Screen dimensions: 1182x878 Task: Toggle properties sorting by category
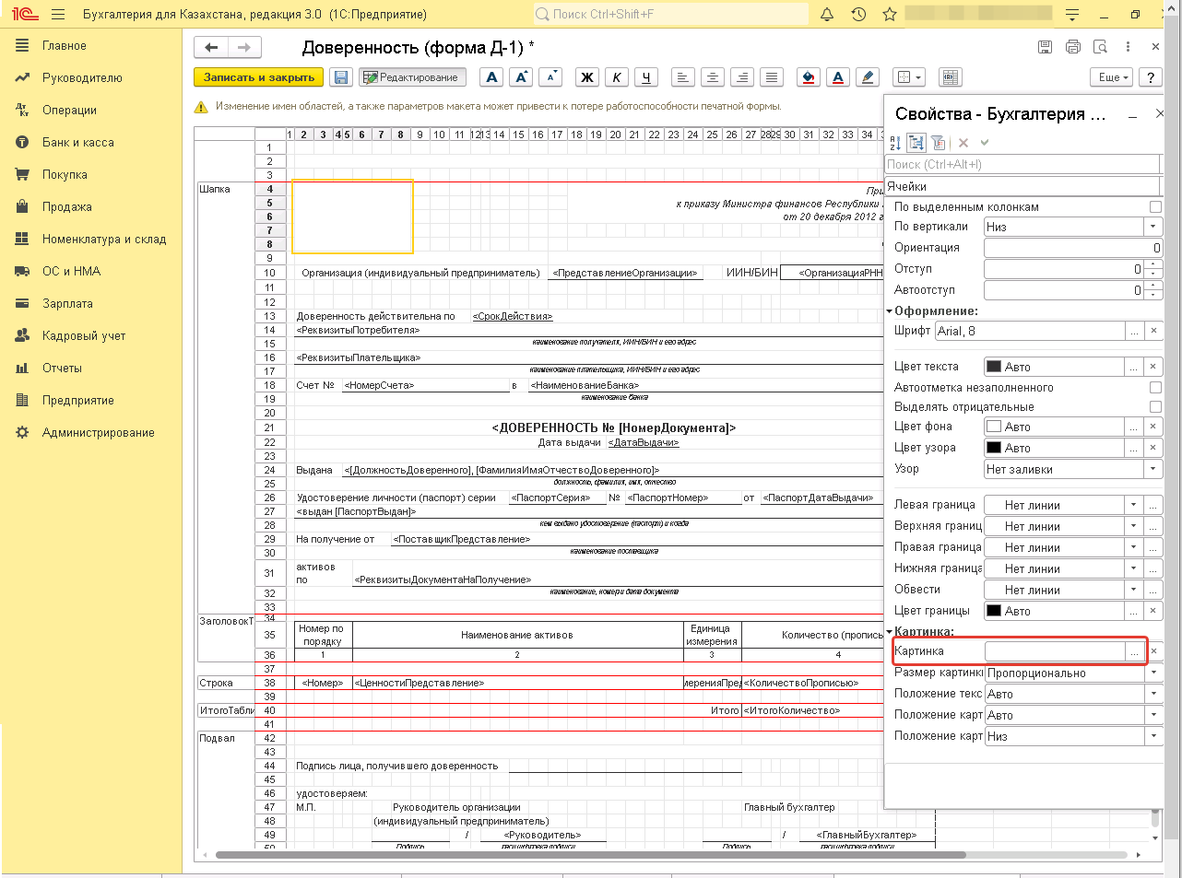[916, 143]
